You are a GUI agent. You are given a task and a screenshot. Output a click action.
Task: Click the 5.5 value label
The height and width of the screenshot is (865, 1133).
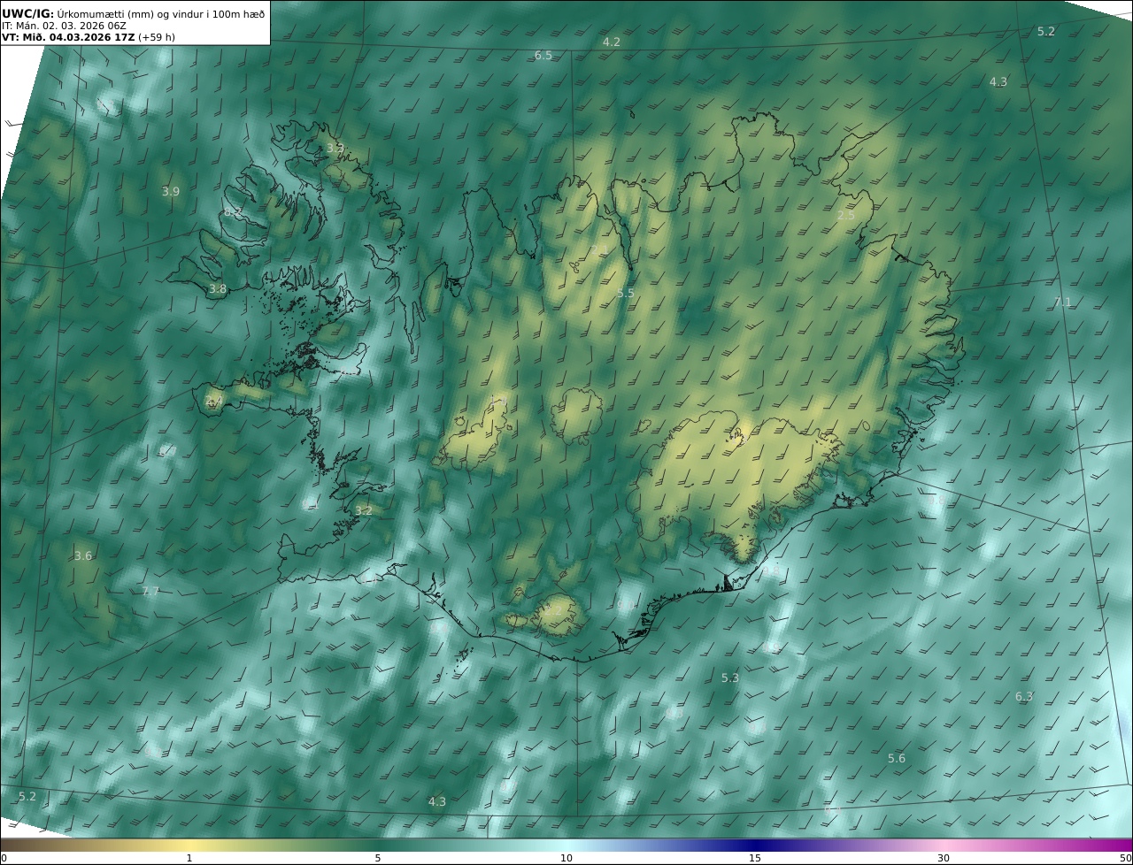click(626, 293)
